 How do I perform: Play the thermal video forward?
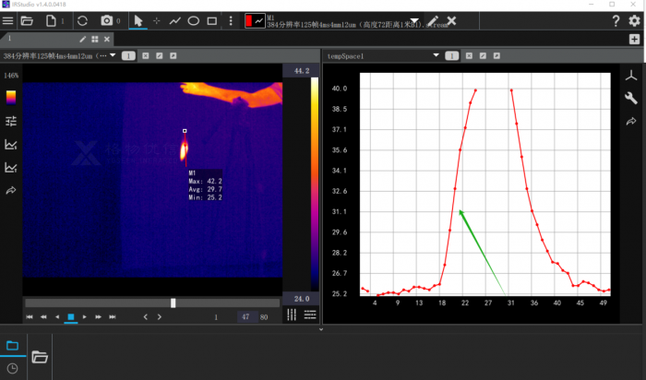tap(85, 317)
